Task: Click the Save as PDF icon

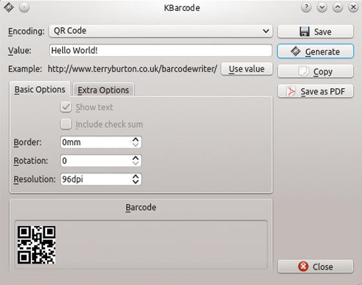Action: 291,91
